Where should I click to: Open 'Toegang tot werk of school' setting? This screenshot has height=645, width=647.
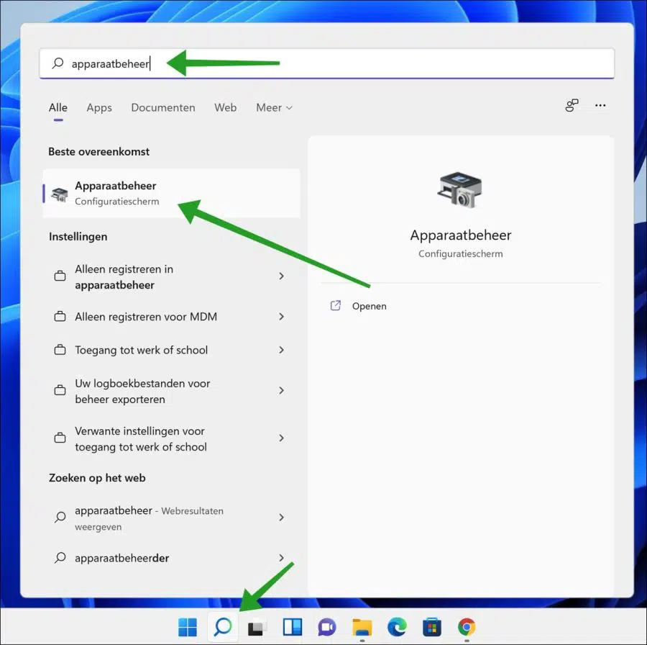coord(171,350)
